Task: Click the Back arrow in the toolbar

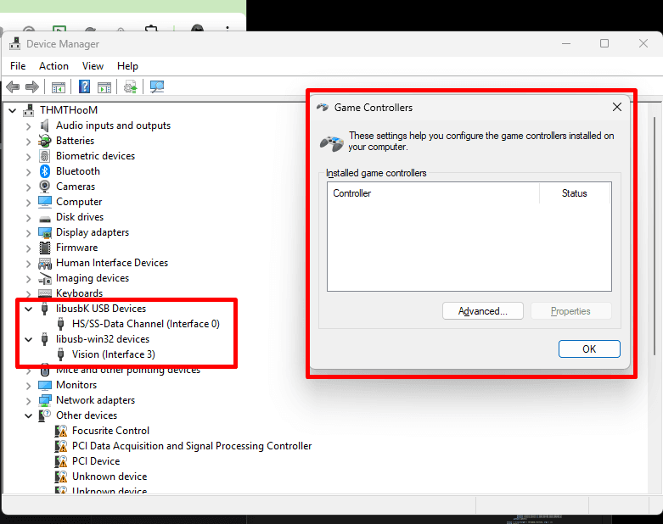Action: pos(13,86)
